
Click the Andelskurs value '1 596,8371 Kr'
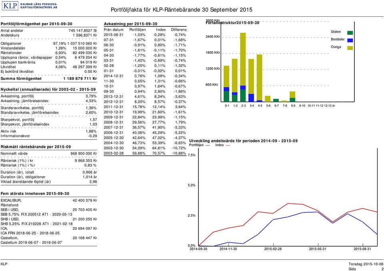tap(85, 35)
